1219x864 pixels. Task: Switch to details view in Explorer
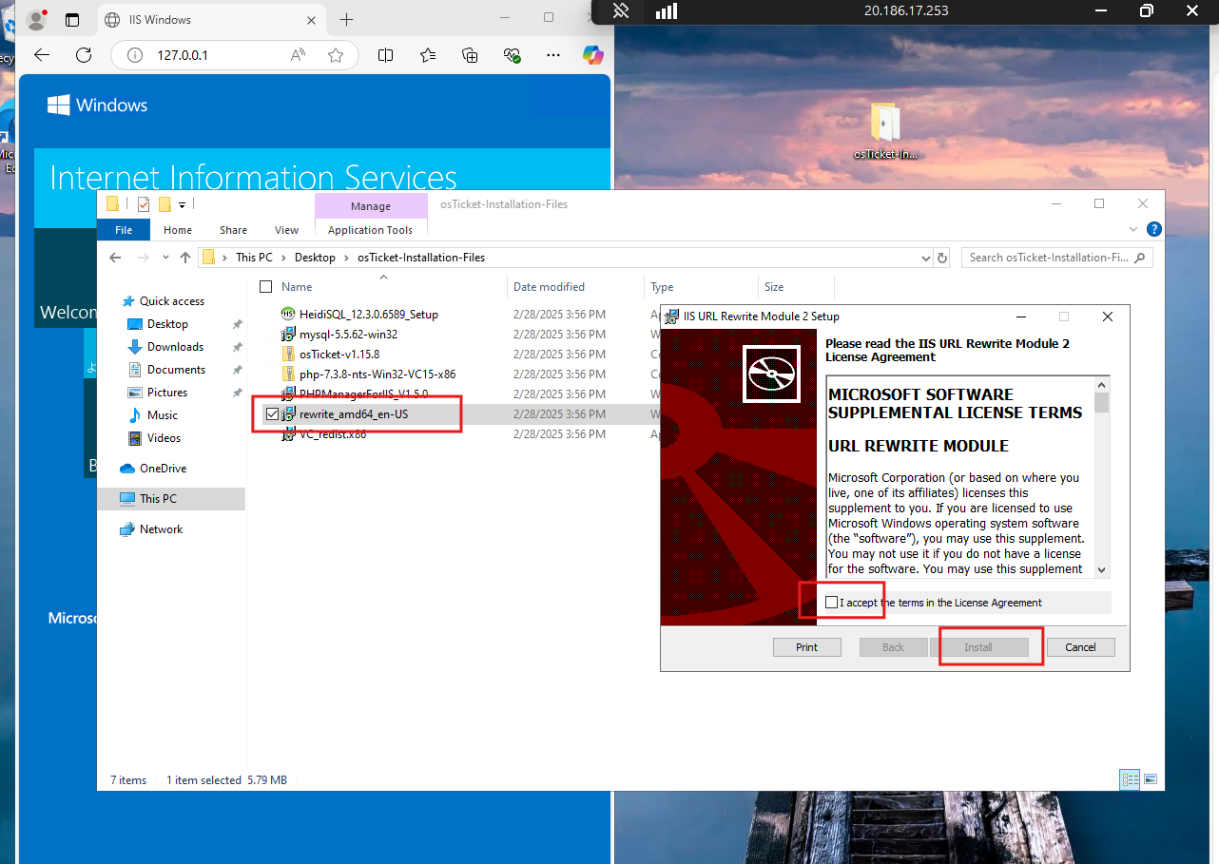tap(1130, 779)
